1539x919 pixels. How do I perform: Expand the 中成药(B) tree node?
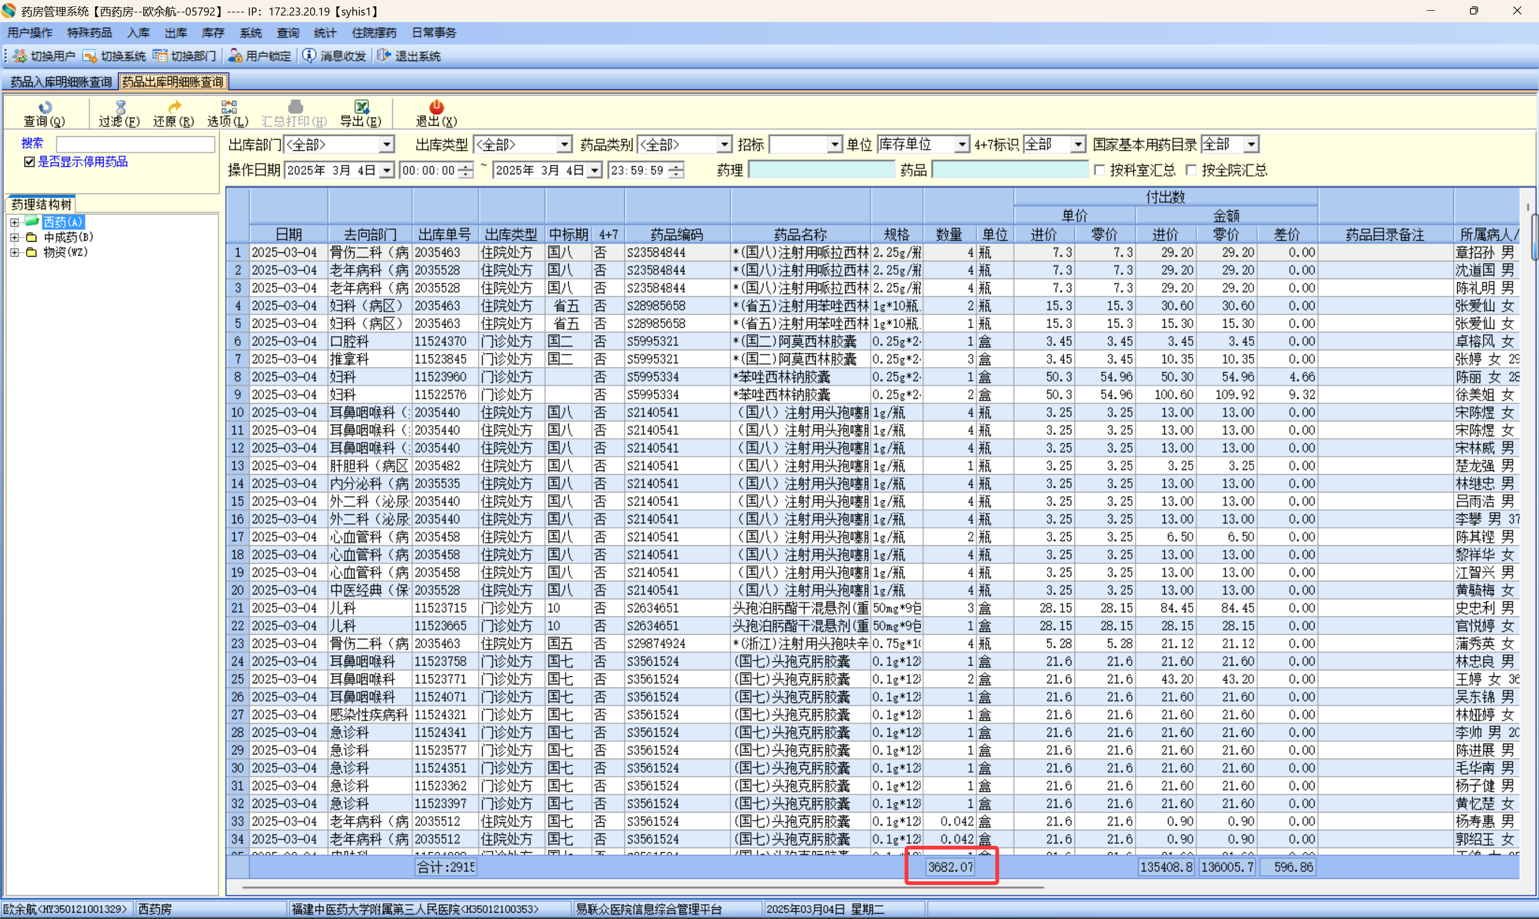15,238
